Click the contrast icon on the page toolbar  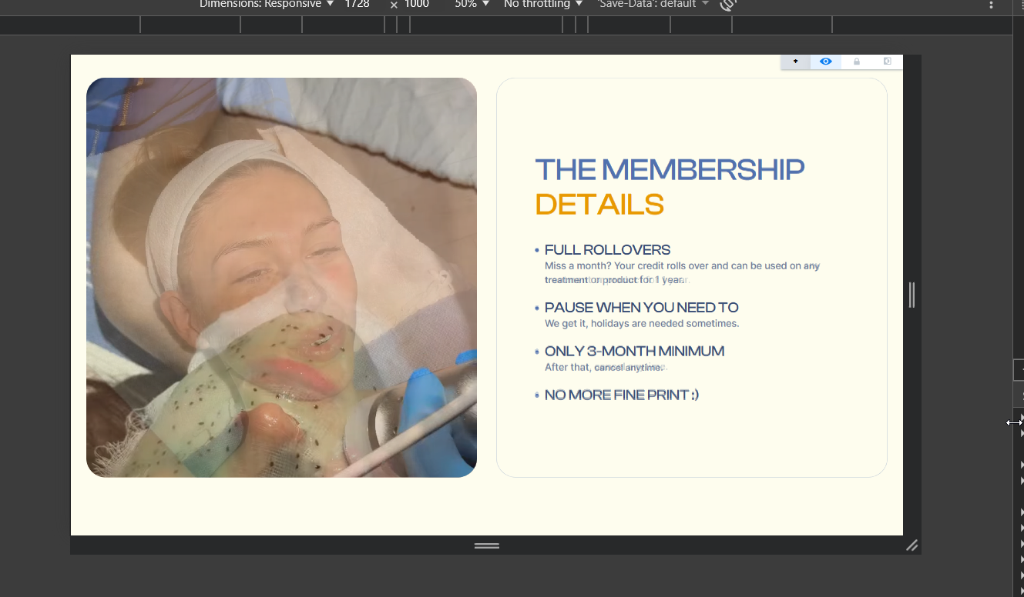[x=887, y=62]
